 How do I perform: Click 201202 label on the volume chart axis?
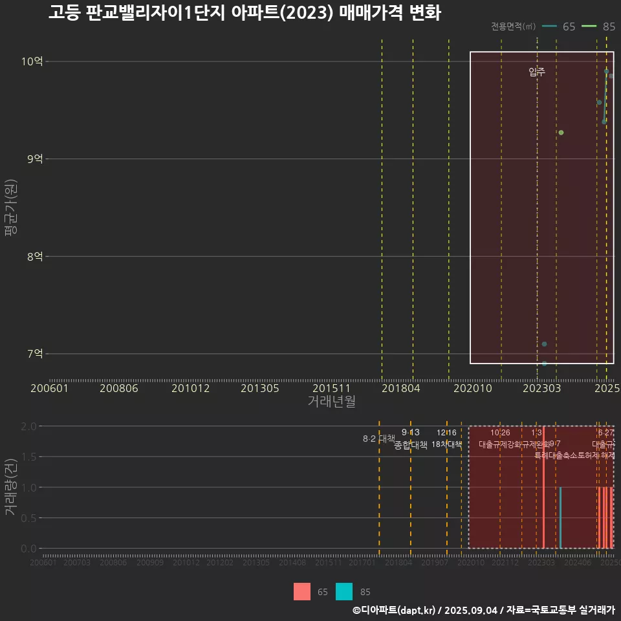(220, 562)
